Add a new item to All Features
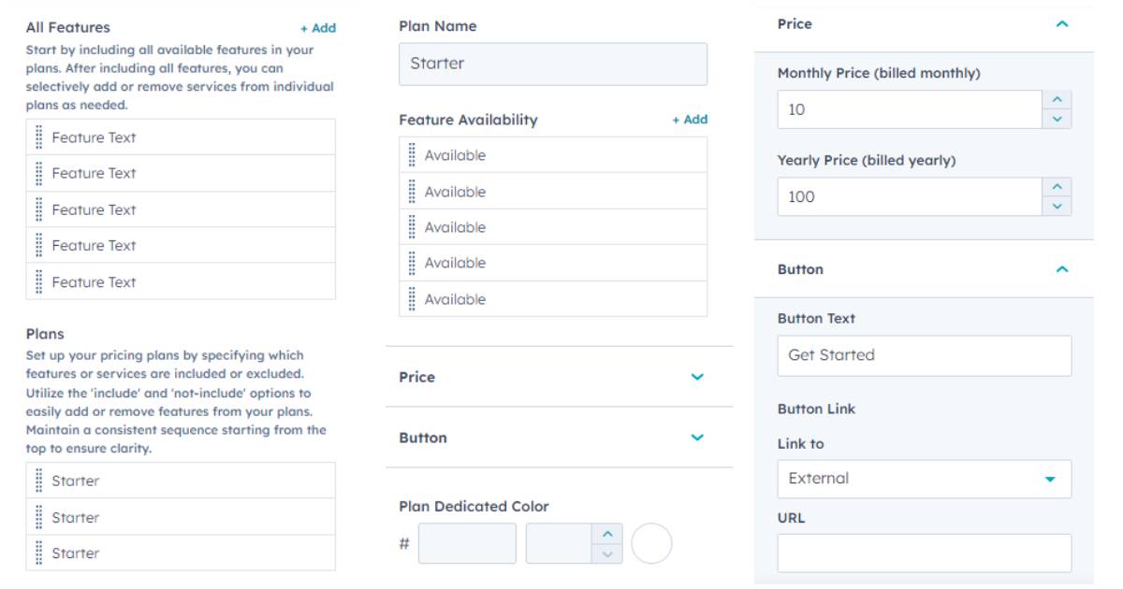This screenshot has width=1123, height=589. click(318, 28)
